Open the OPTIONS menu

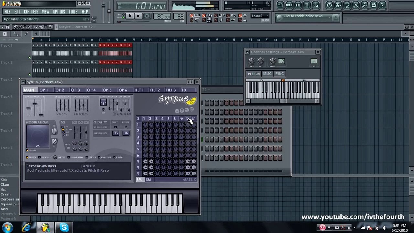59,12
